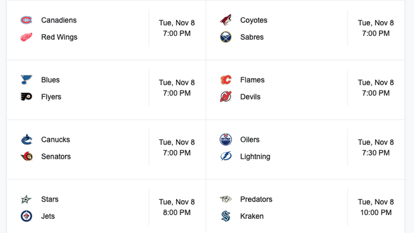Viewport: 414px width, 233px height.
Task: Open the Senators team name link
Action: click(x=56, y=157)
